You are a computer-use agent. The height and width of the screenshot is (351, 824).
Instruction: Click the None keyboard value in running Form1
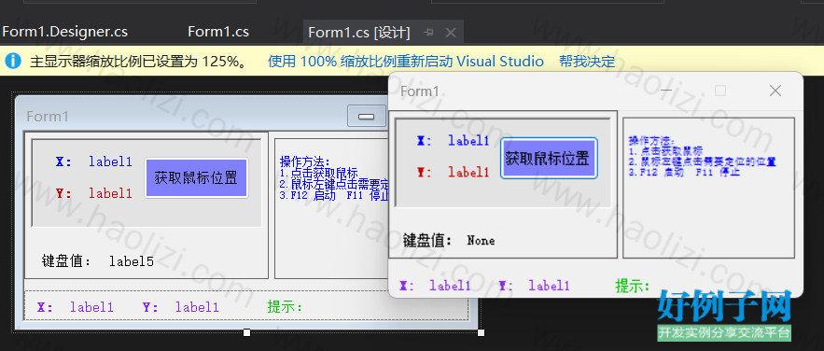pyautogui.click(x=481, y=241)
